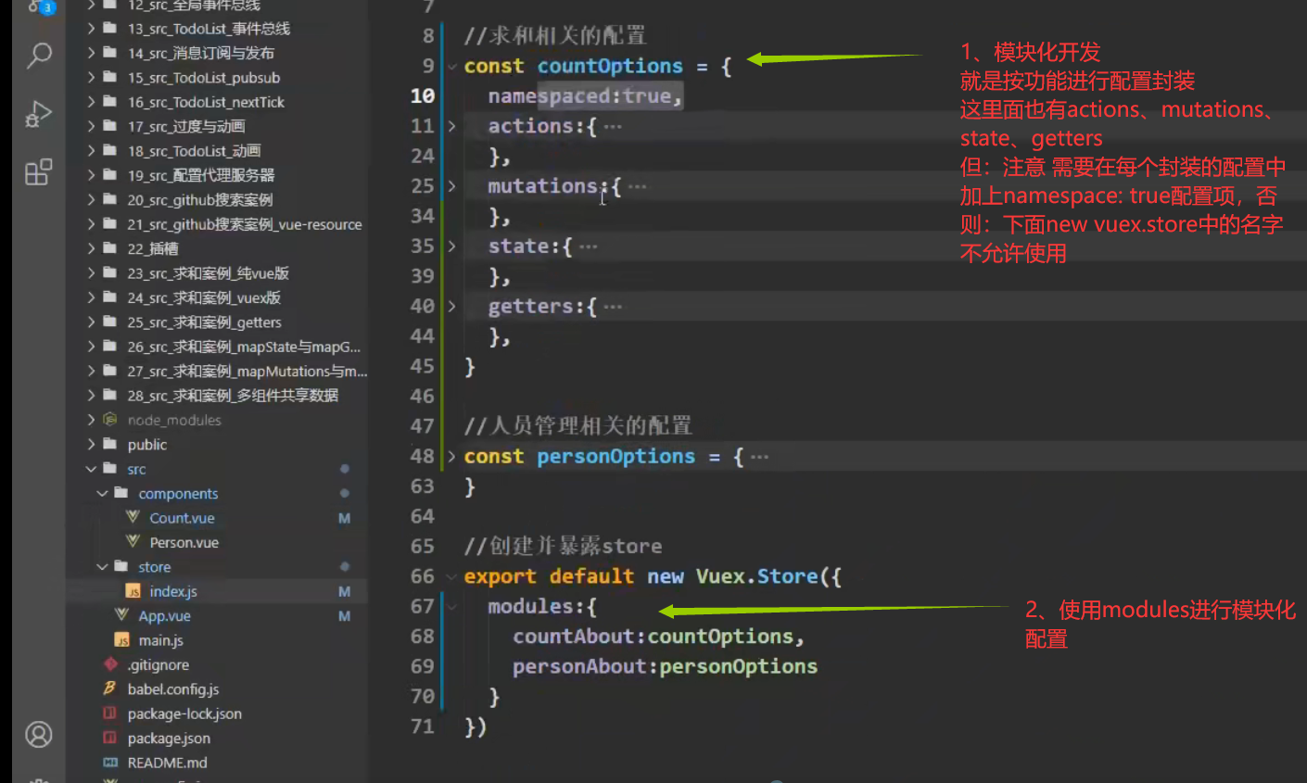1307x783 pixels.
Task: Unfold the actions block at line 11
Action: 452,126
